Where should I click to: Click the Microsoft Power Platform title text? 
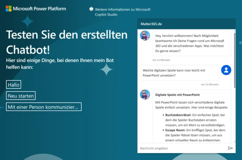coord(39,9)
